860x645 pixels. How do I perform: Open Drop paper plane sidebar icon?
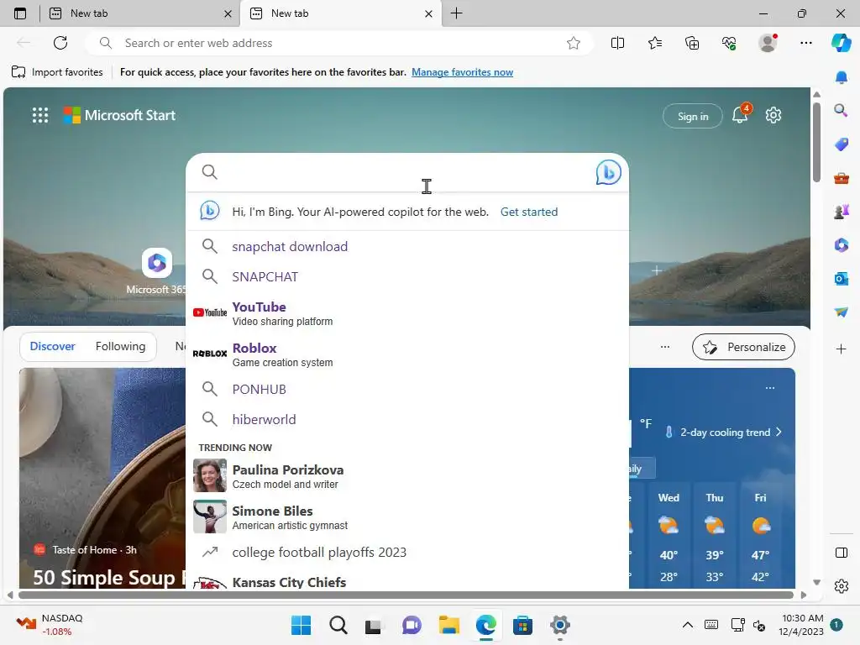[842, 312]
